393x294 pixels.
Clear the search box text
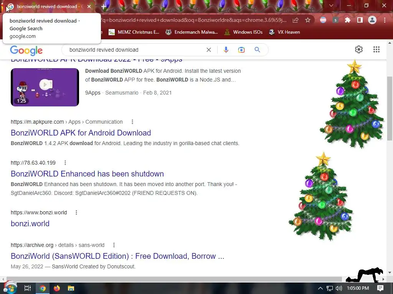click(208, 50)
